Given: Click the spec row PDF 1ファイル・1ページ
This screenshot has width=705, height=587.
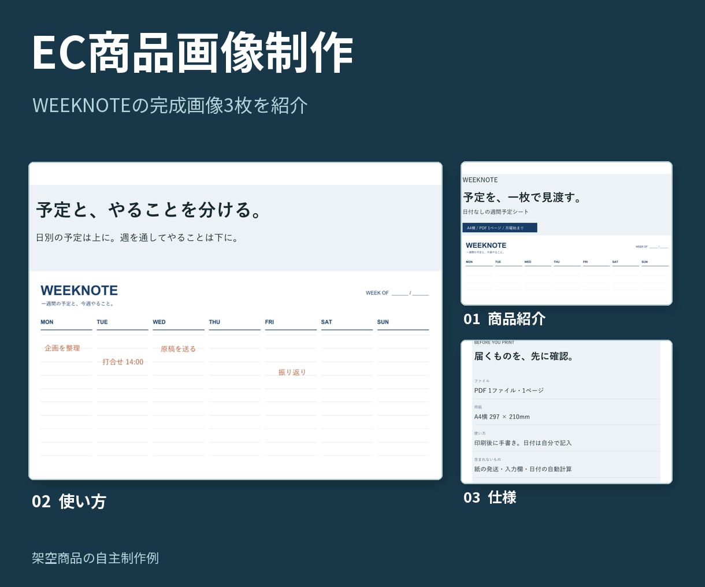Looking at the screenshot, I should [x=509, y=391].
